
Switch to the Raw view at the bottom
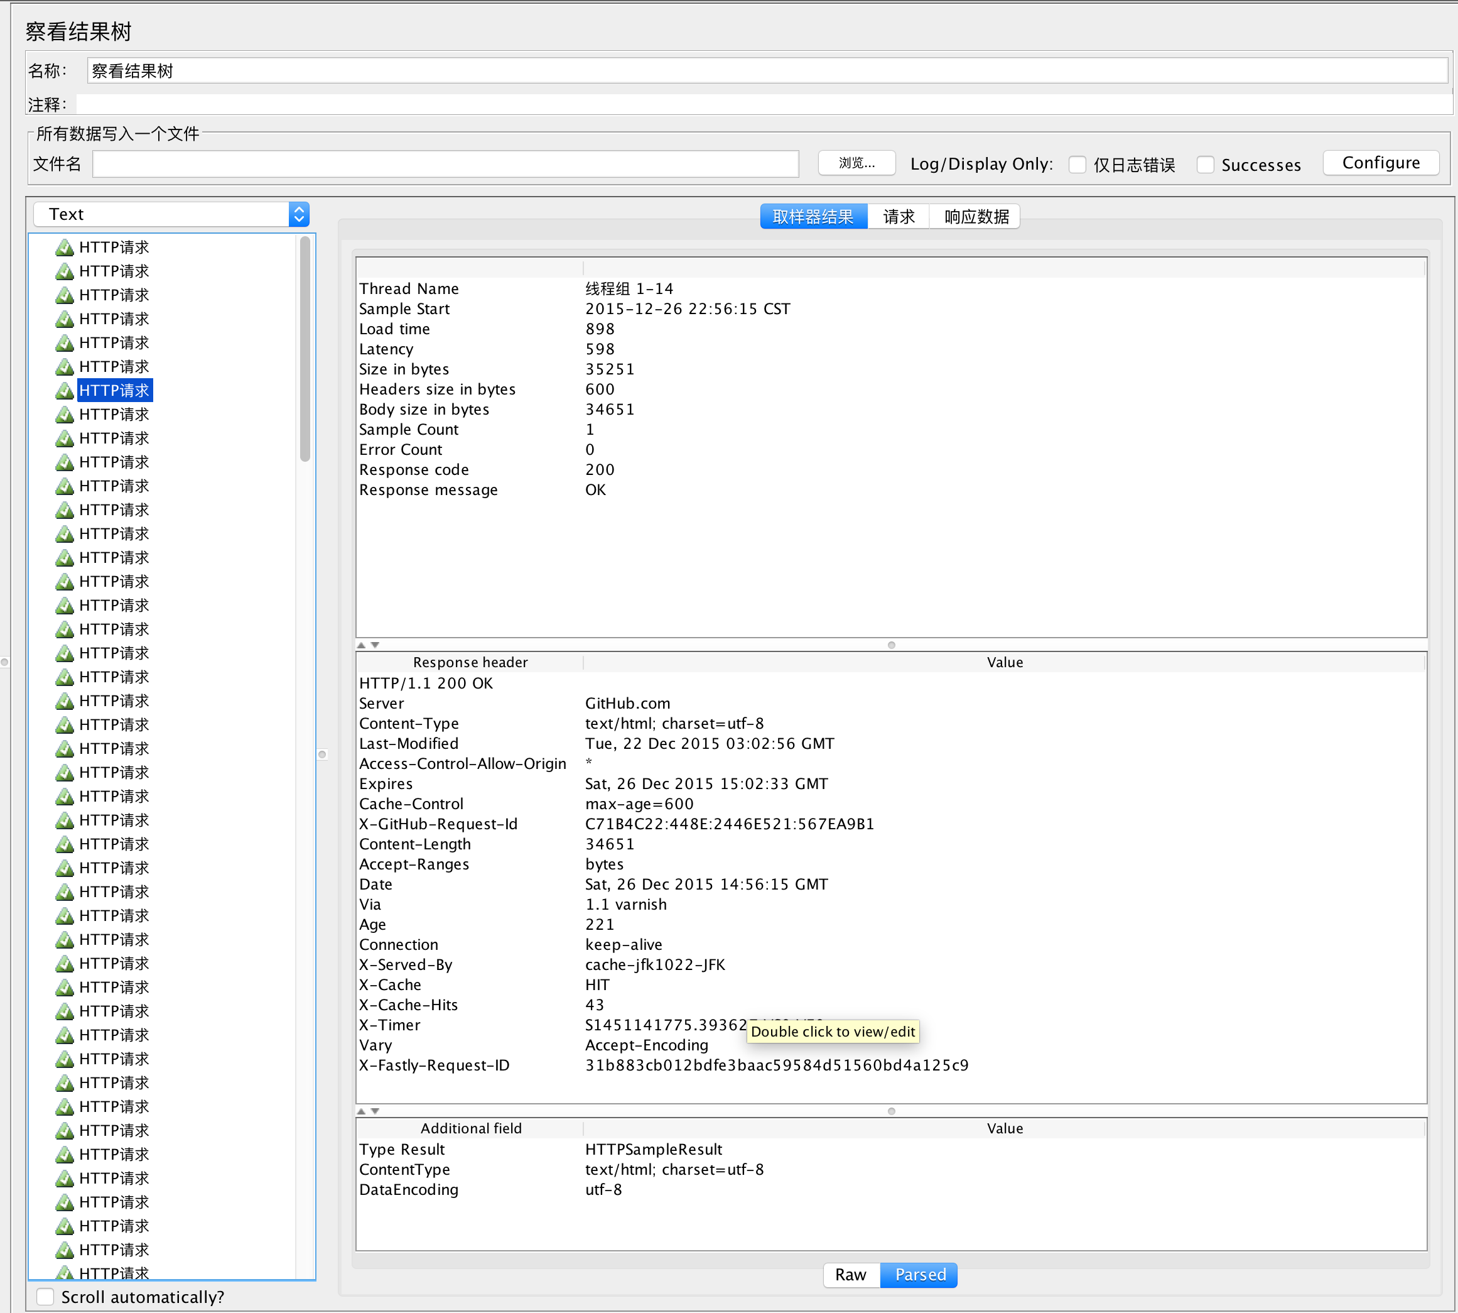(x=850, y=1275)
